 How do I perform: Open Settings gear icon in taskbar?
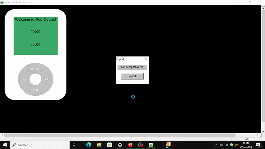click(120, 145)
